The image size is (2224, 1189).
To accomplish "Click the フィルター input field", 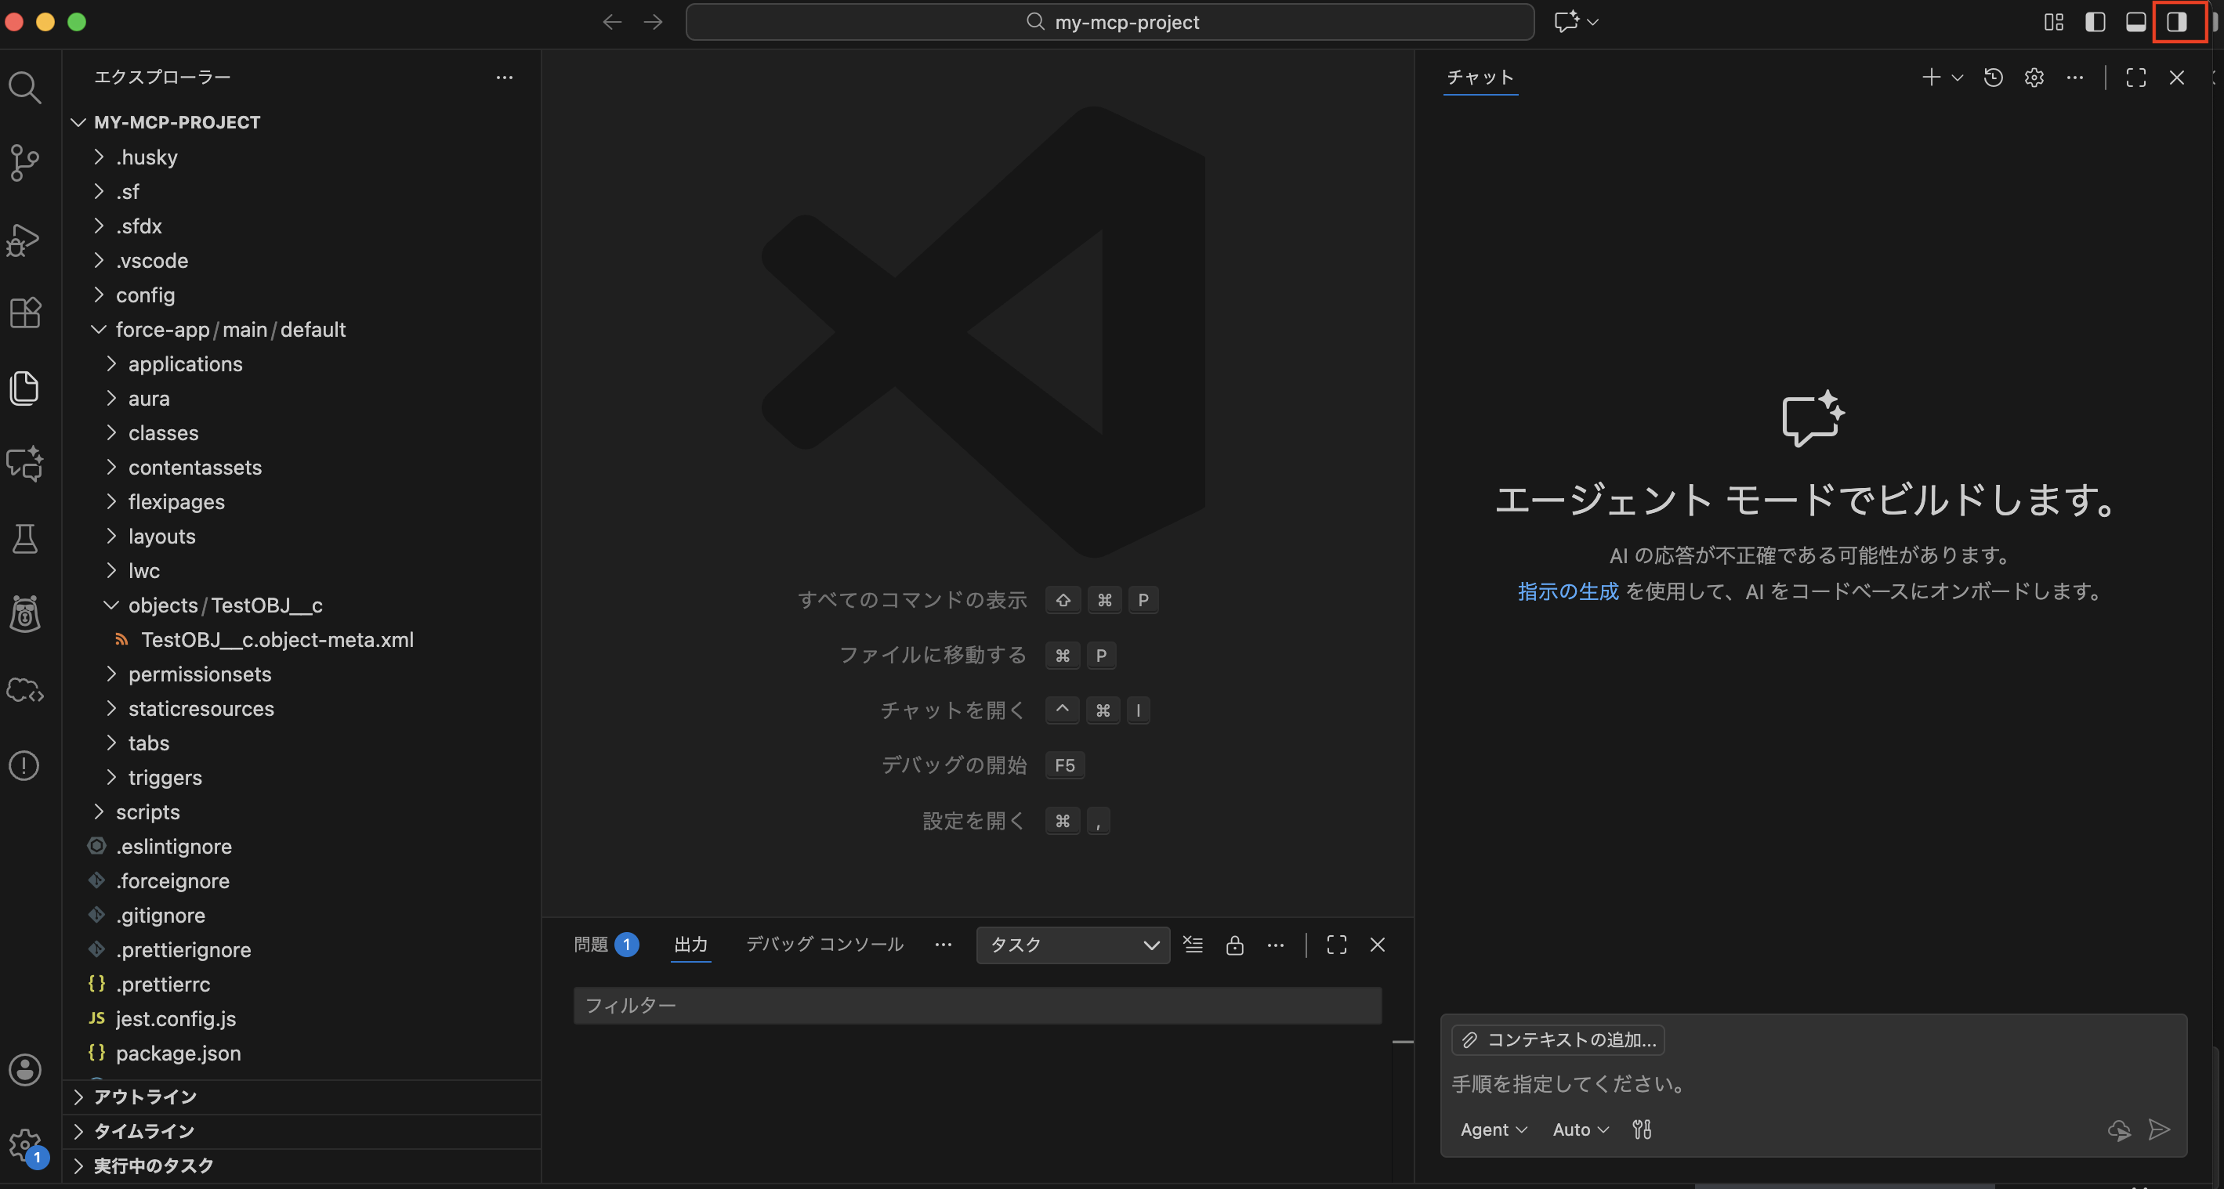I will (976, 1005).
